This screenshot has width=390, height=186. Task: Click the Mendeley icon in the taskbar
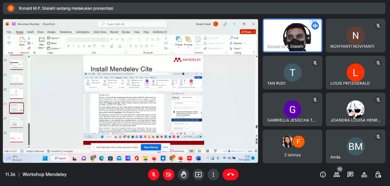[189, 158]
